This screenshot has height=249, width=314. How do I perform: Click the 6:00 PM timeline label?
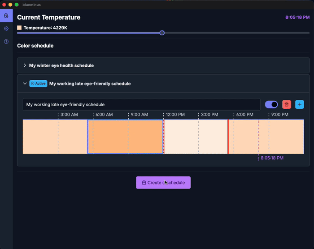(x=245, y=115)
